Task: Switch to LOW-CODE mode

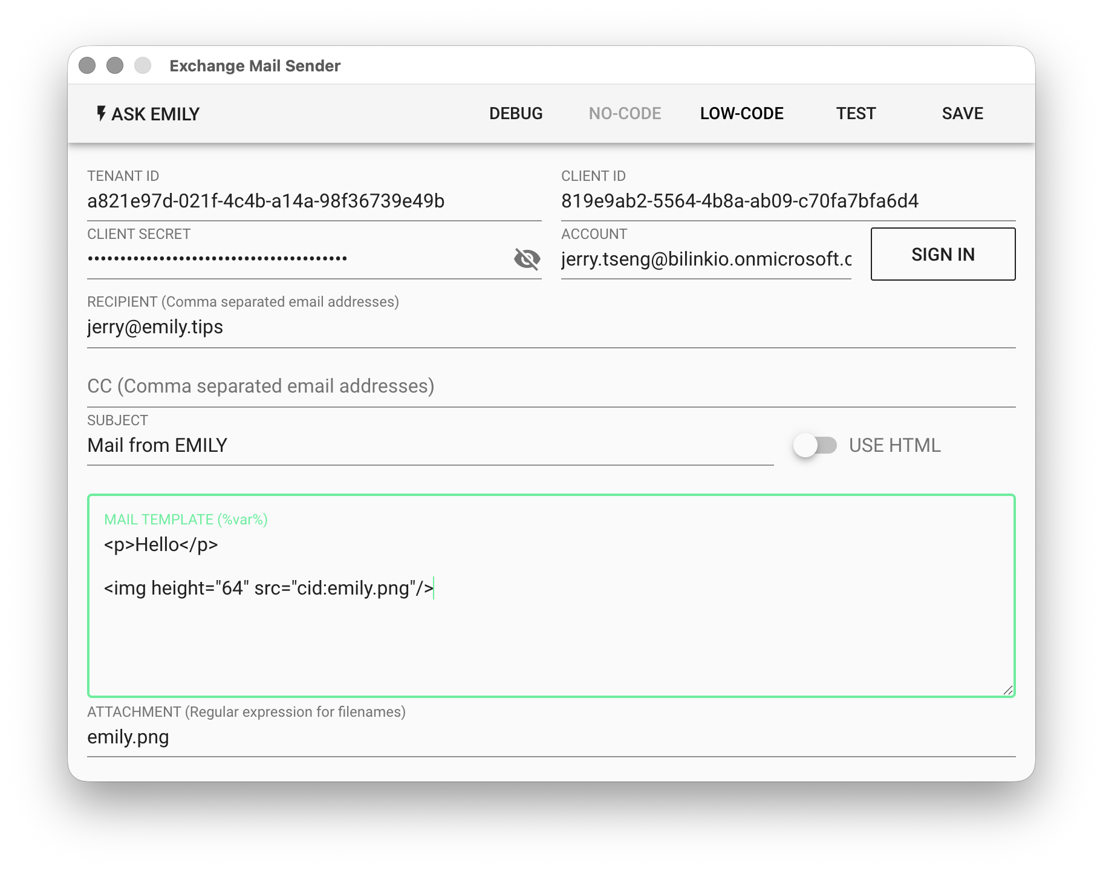Action: (741, 114)
